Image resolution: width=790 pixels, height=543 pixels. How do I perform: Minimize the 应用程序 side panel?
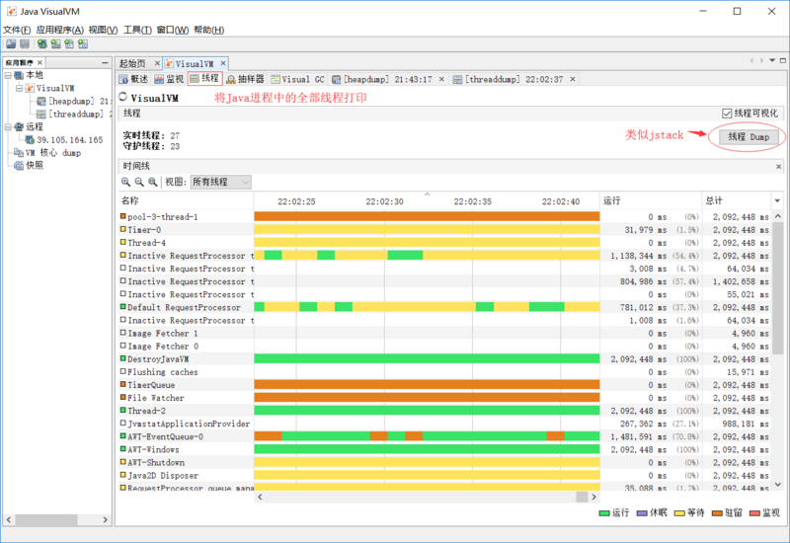[105, 62]
